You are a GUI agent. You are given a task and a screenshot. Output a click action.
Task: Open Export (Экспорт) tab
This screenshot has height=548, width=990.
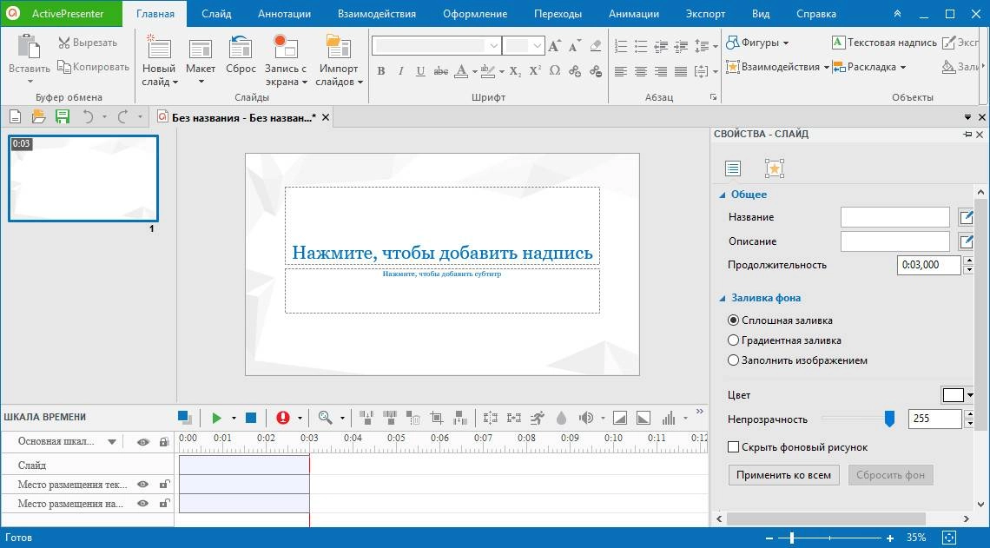pos(705,13)
